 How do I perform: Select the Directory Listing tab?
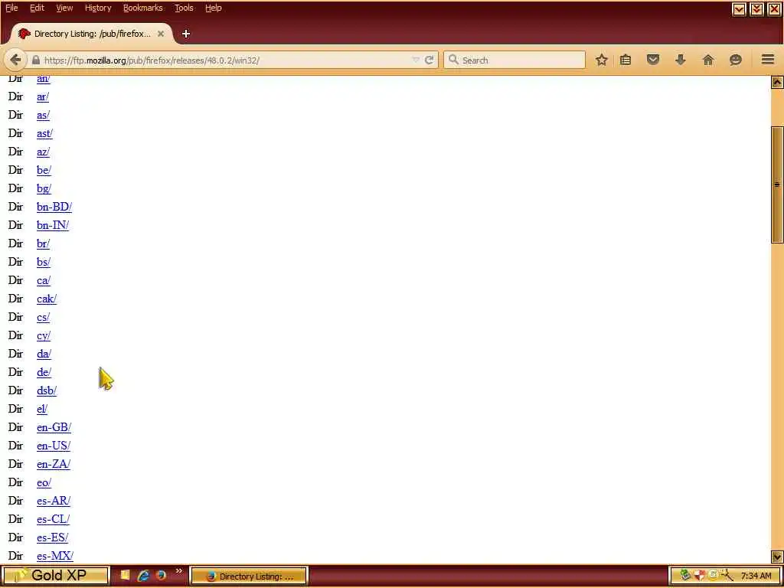click(92, 34)
